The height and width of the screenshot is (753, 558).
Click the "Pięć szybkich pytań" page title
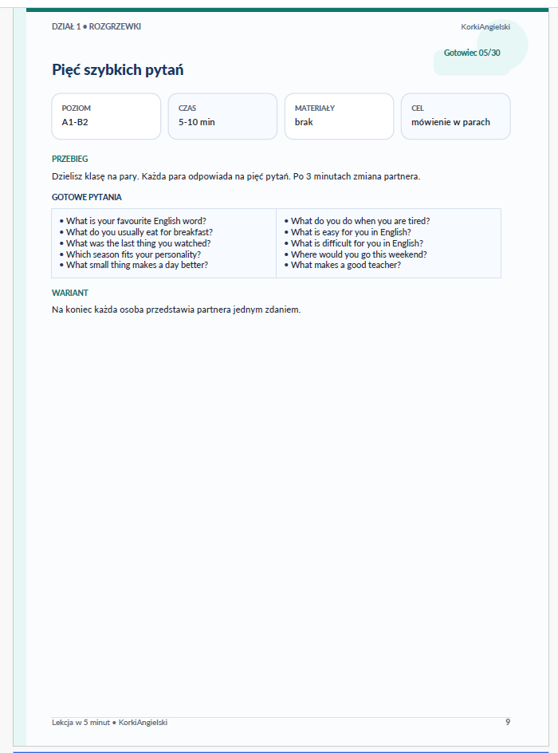pyautogui.click(x=117, y=70)
